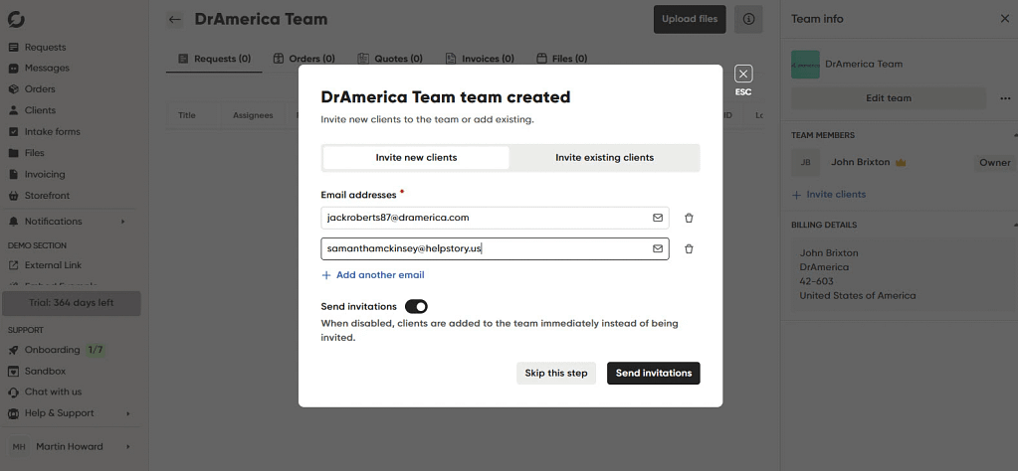The height and width of the screenshot is (471, 1018).
Task: Click the app logo in the sidebar
Action: [x=16, y=20]
